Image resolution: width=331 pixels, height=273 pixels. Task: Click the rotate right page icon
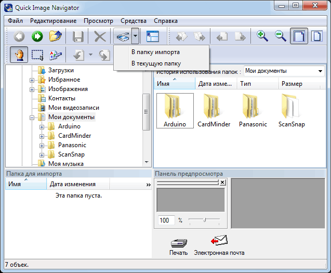pos(240,36)
